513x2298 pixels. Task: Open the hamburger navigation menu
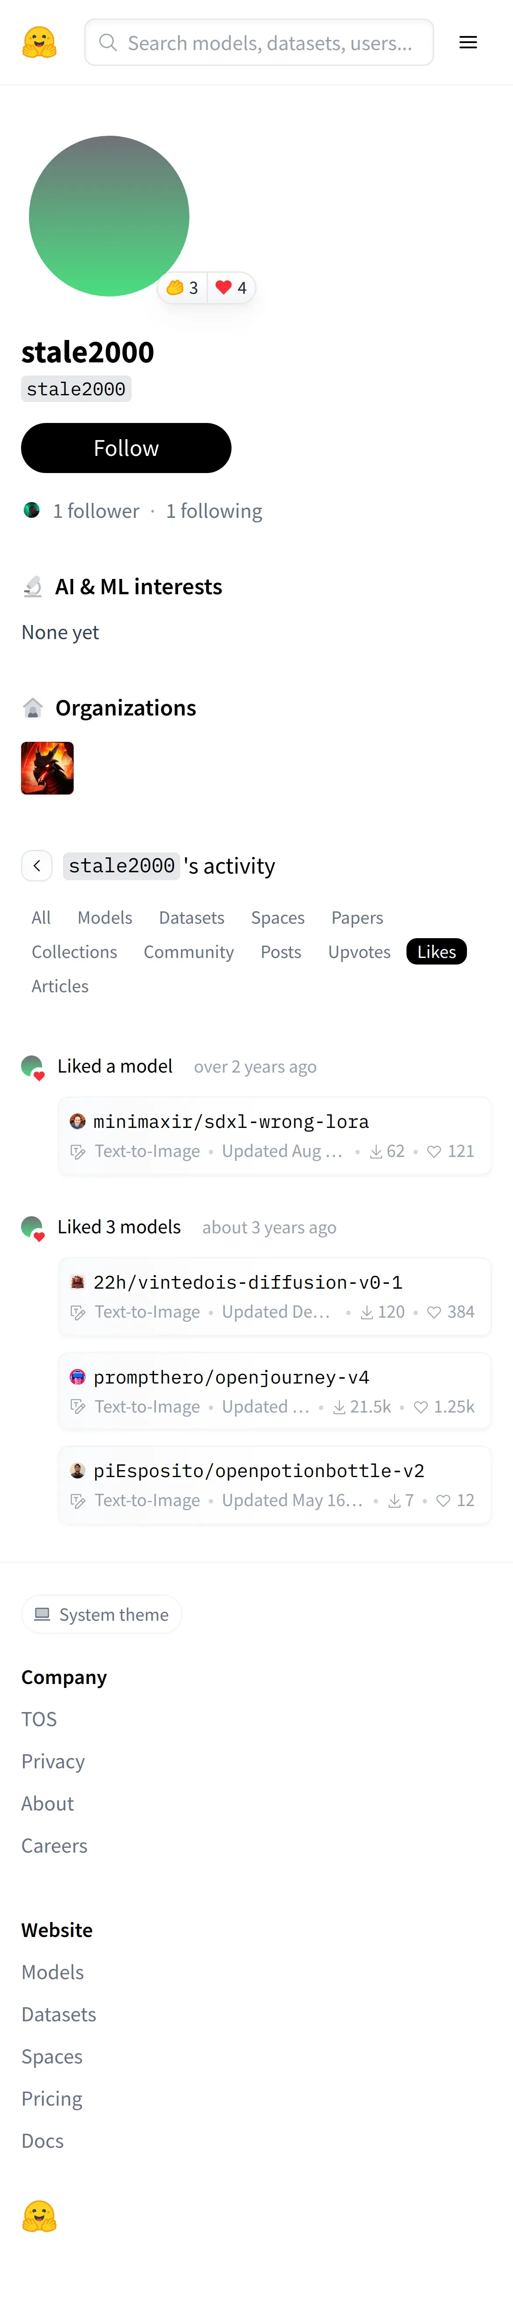point(467,42)
